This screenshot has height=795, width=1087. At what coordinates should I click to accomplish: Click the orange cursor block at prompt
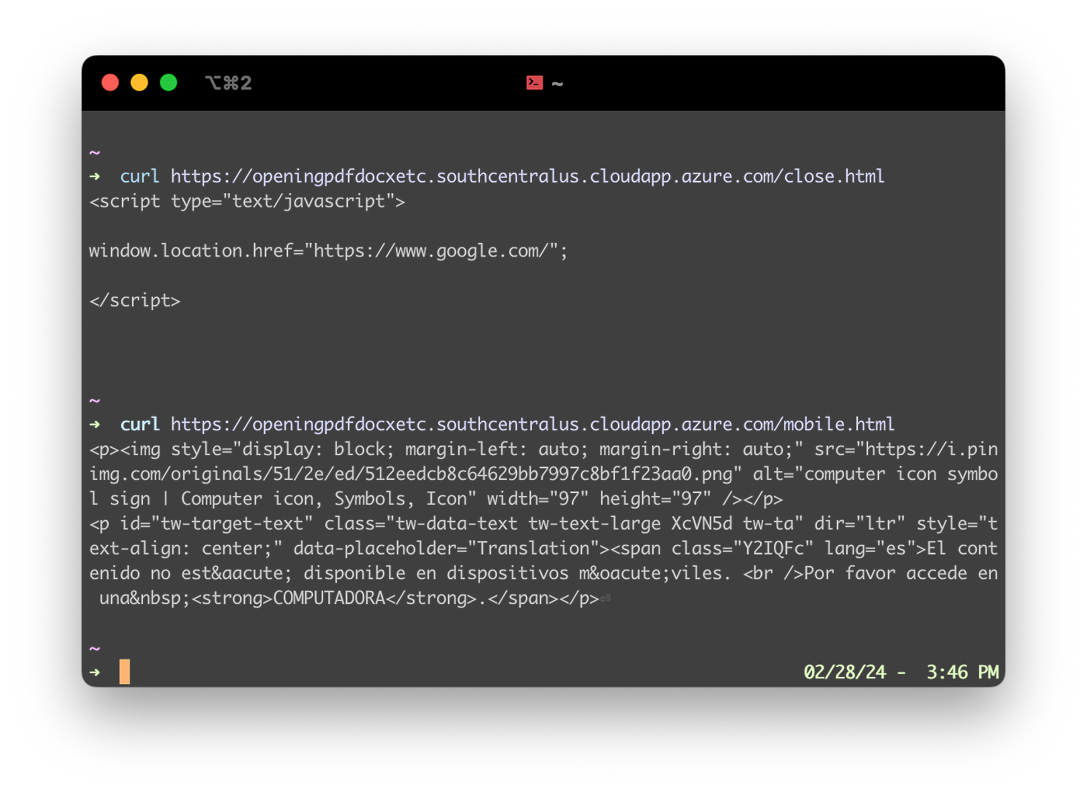point(124,672)
